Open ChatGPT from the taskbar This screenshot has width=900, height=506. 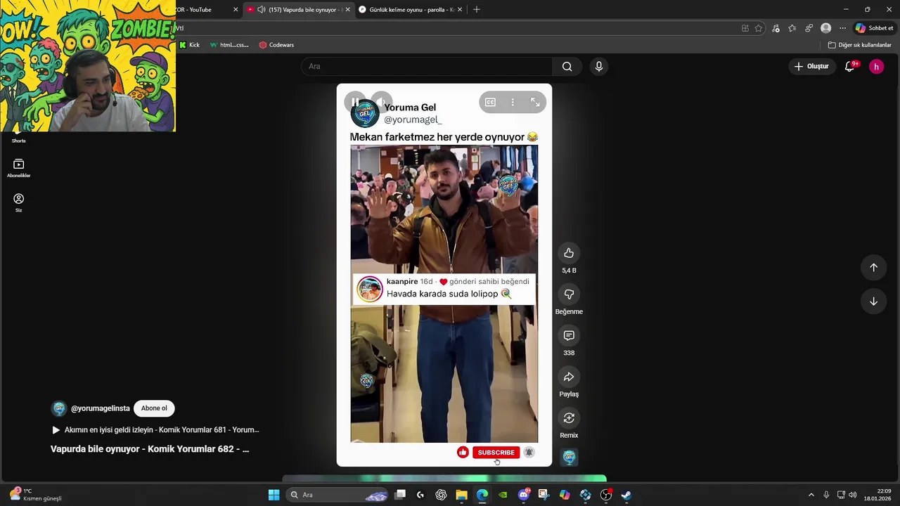441,495
